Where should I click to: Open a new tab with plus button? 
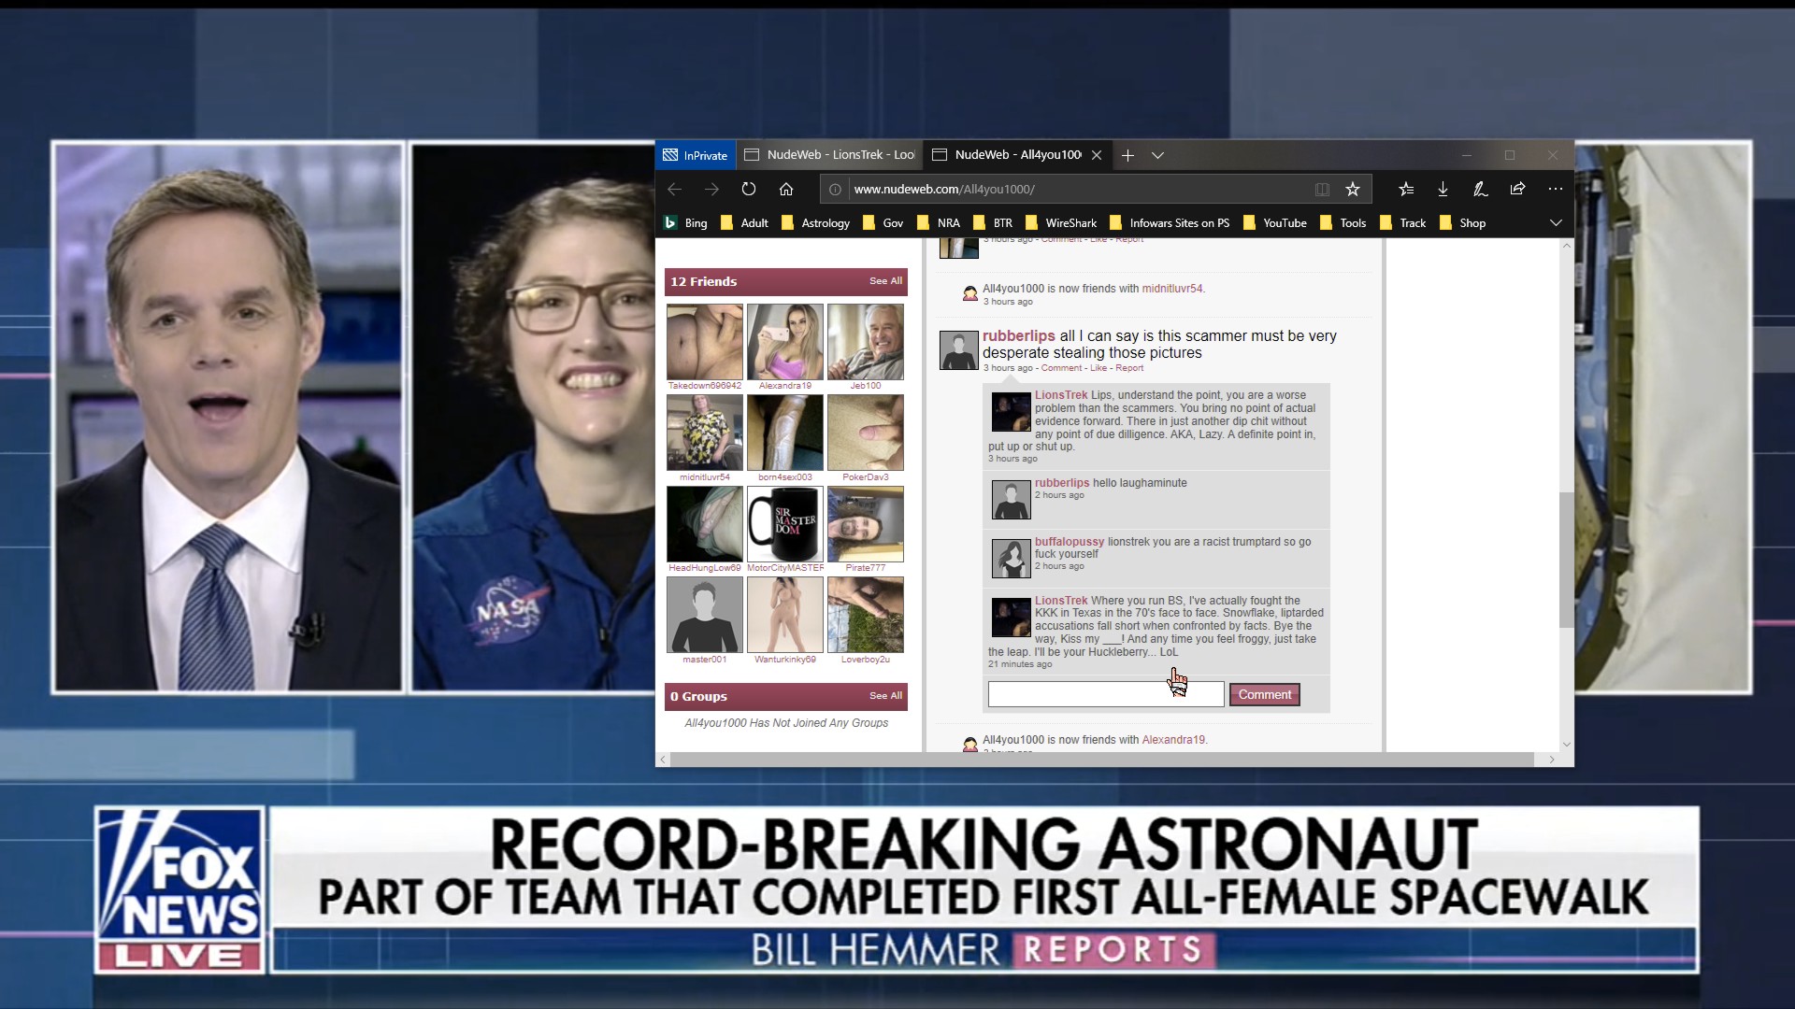click(1127, 155)
